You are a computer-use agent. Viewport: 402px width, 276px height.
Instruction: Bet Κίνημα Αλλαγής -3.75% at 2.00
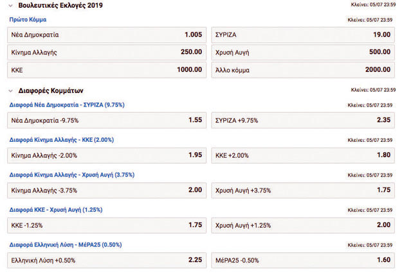coord(107,190)
